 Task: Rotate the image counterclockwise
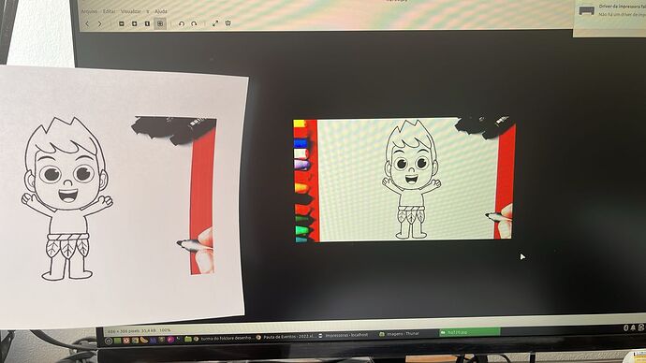coord(182,24)
